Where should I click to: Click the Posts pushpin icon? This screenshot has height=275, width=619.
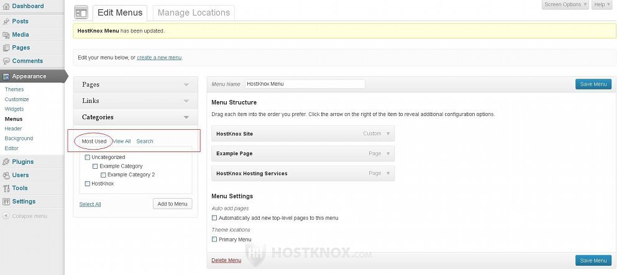[6, 21]
